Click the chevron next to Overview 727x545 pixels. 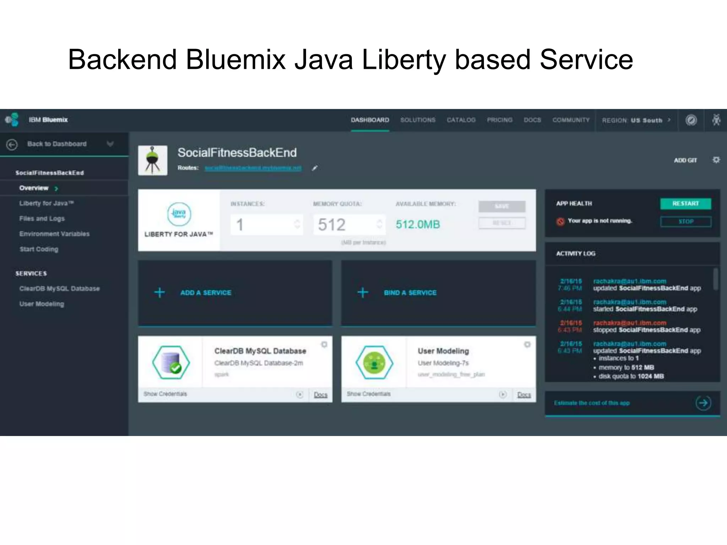(x=56, y=188)
